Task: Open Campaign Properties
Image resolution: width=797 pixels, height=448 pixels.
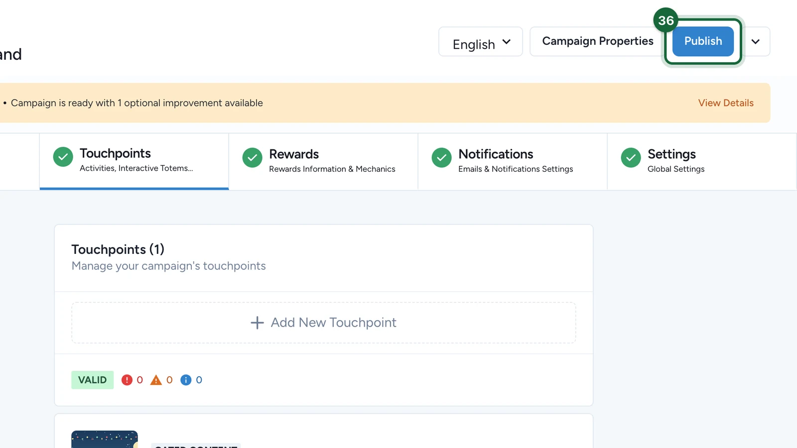Action: [597, 41]
